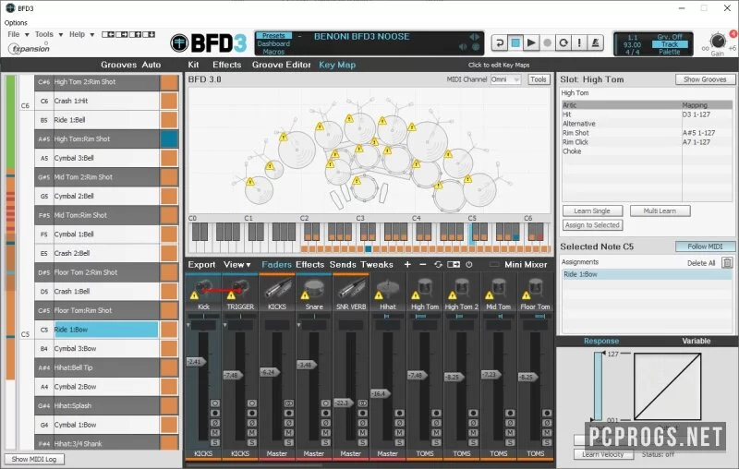Click the Hihat fader handle at -16.4
Image resolution: width=739 pixels, height=469 pixels.
click(381, 393)
